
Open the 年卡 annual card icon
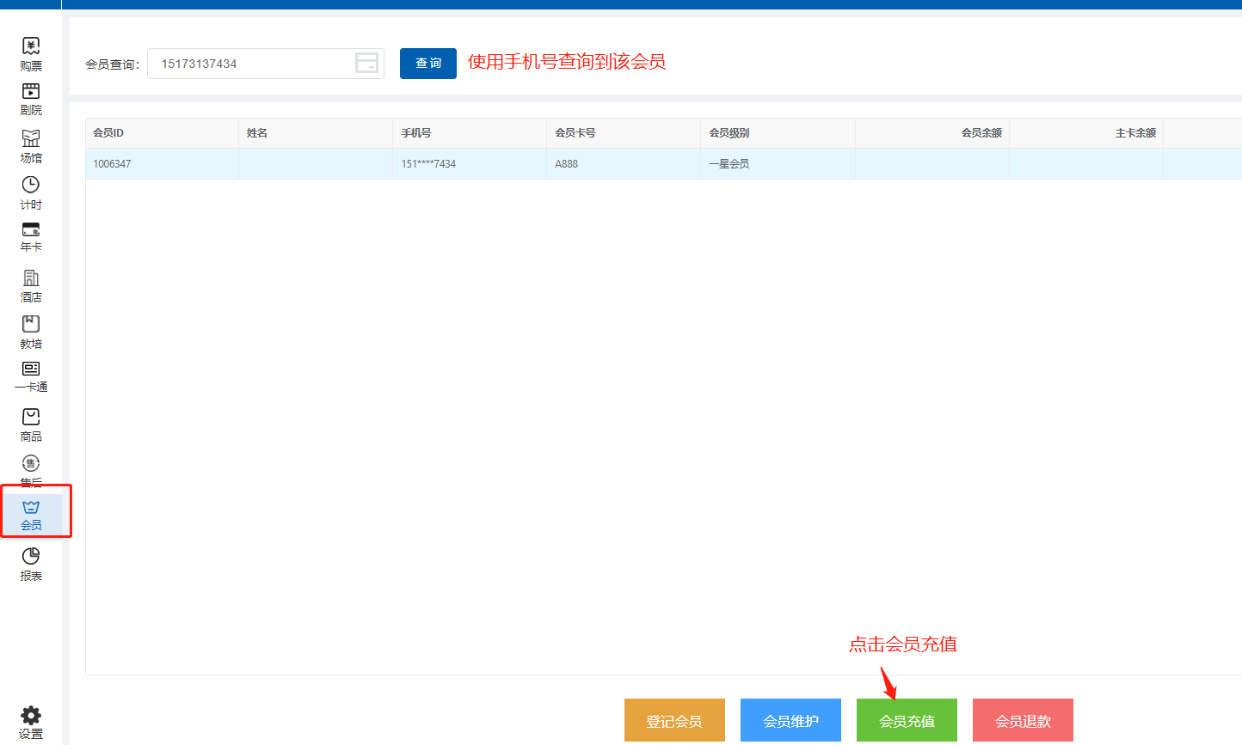coord(31,229)
